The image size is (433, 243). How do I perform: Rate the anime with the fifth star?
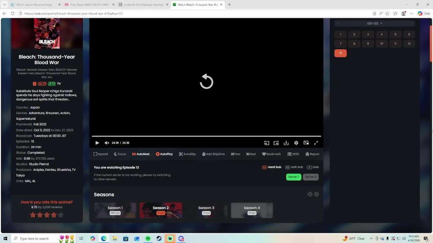pos(61,215)
